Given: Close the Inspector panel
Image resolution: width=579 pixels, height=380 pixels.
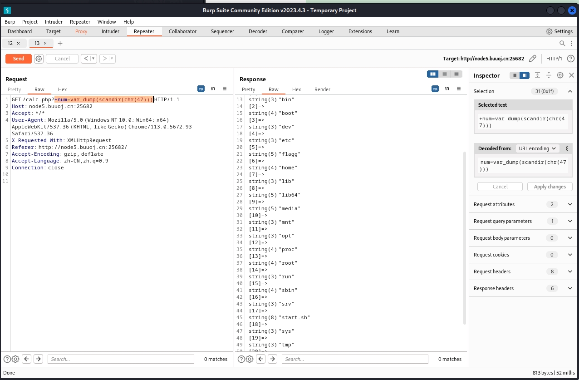Looking at the screenshot, I should [x=571, y=75].
